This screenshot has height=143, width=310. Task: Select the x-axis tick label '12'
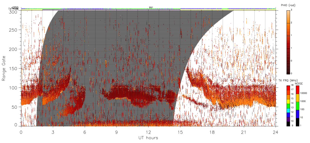tap(148, 132)
